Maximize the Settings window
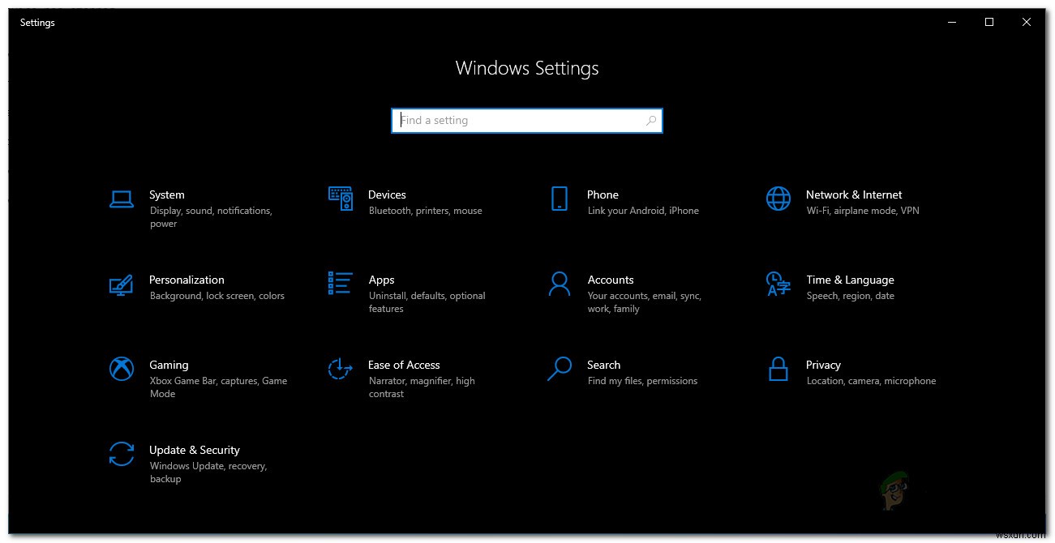Screen dimensions: 1055x543 pyautogui.click(x=989, y=23)
